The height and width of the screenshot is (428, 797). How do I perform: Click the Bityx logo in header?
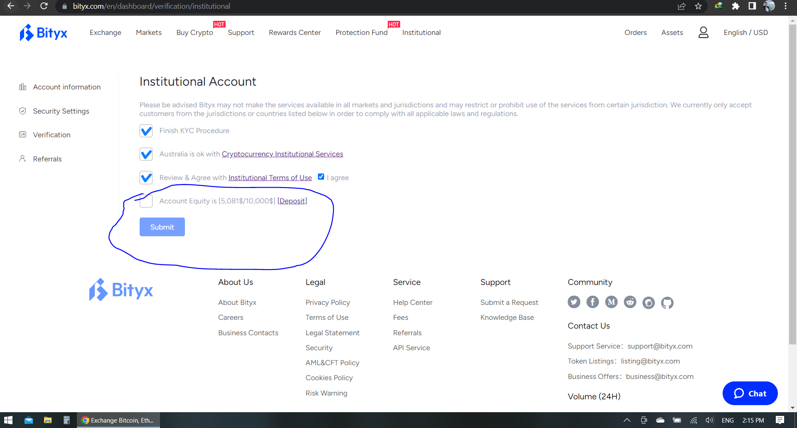coord(43,32)
